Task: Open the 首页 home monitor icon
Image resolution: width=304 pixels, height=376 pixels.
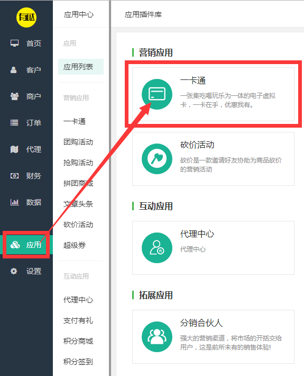Action: [x=14, y=43]
